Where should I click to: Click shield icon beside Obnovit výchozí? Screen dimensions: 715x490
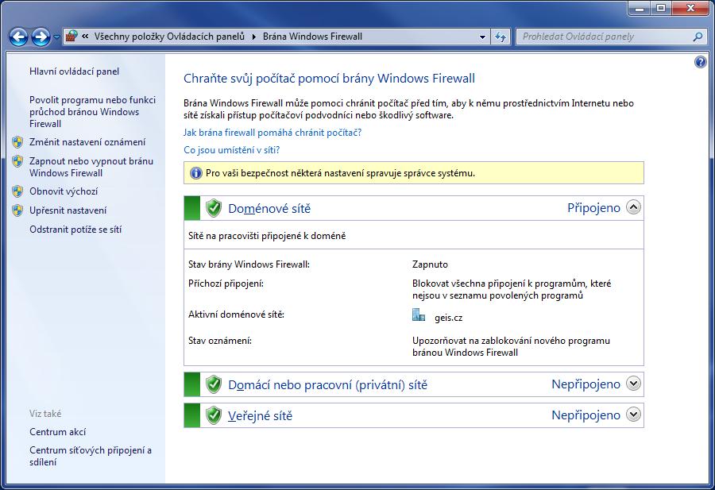pos(17,191)
